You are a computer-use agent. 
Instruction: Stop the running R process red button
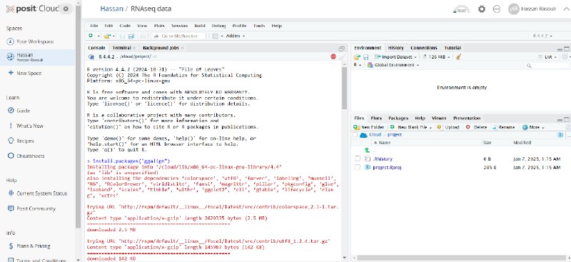tap(333, 56)
